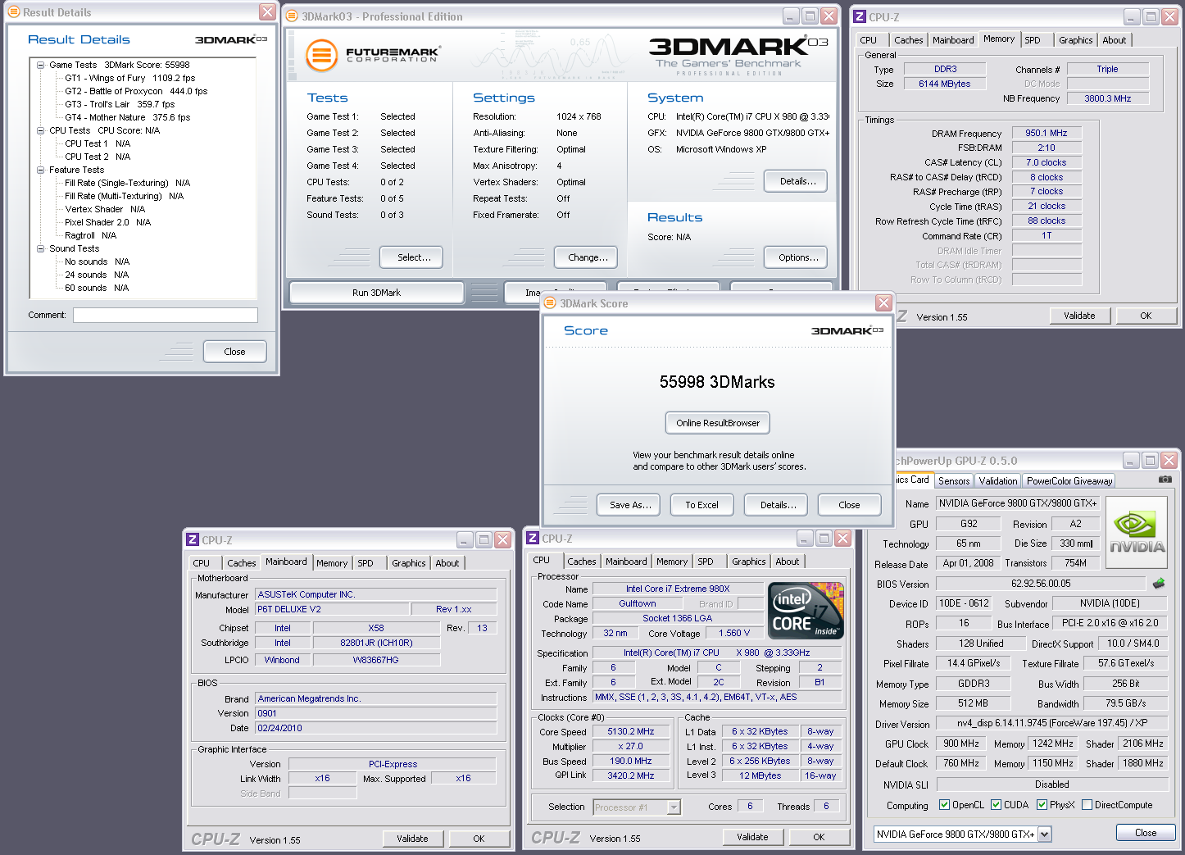The height and width of the screenshot is (855, 1185).
Task: Click the 3DMark Score window title icon
Action: 551,303
